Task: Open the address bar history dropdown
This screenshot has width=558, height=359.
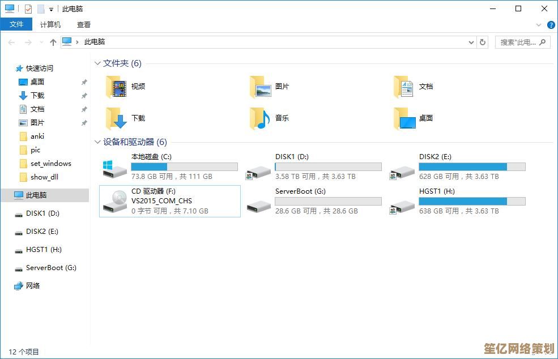Action: (471, 42)
